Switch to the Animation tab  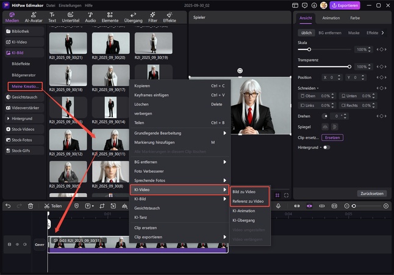tap(331, 18)
